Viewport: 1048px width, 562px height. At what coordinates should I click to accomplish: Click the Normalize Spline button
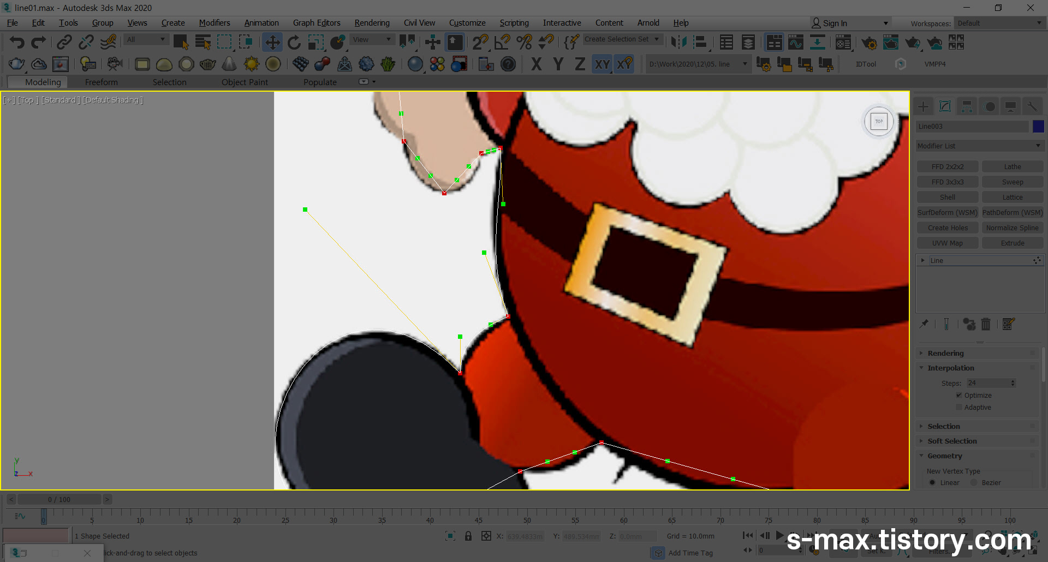coord(1013,228)
